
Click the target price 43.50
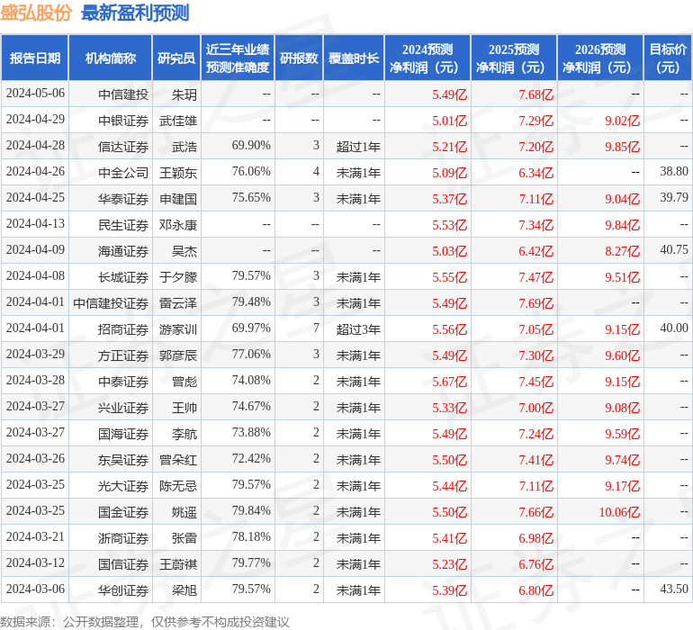point(674,589)
